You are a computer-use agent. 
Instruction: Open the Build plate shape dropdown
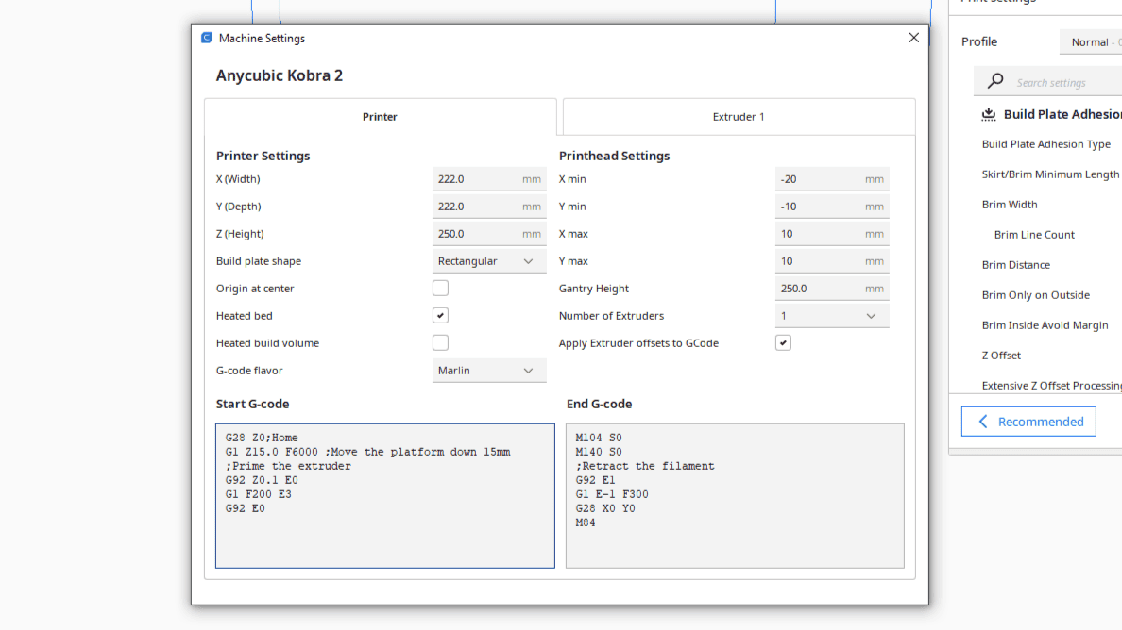pos(488,260)
